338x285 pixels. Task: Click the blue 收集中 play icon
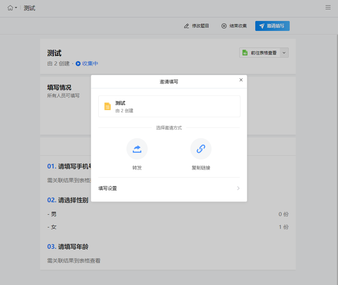[x=78, y=64]
